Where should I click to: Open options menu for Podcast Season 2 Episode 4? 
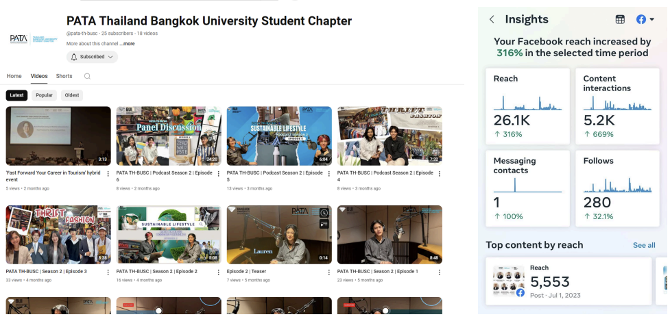point(440,174)
